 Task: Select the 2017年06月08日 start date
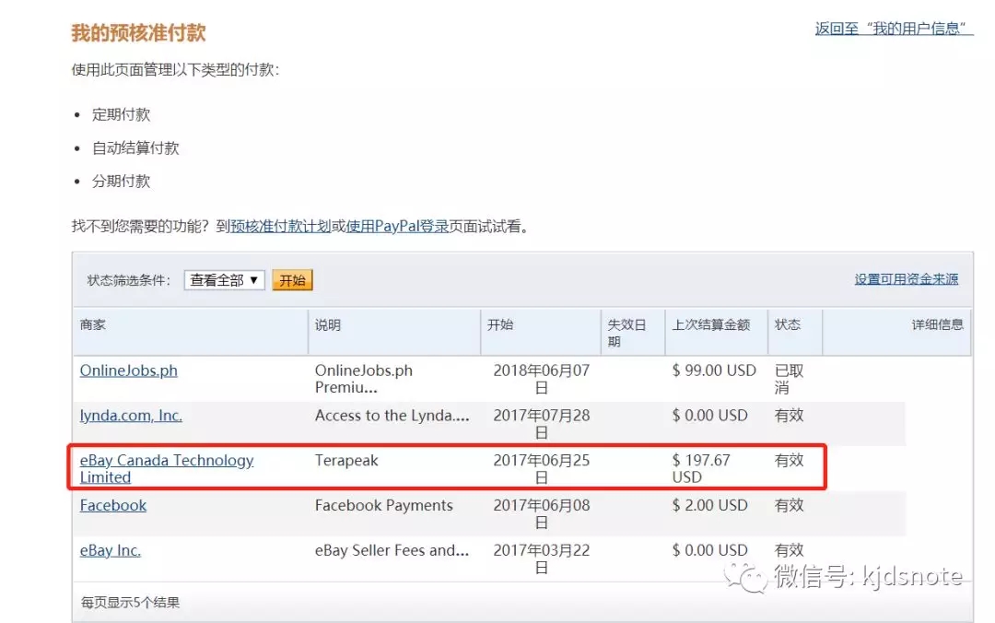tap(542, 513)
